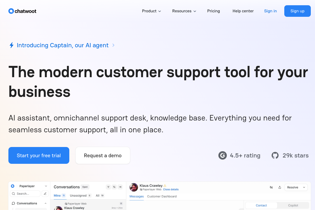
Task: Click the conversation filter icon
Action: coord(108,187)
